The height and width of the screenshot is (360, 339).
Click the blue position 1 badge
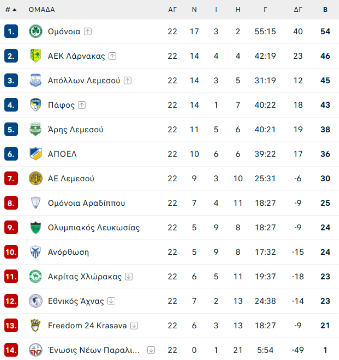[x=11, y=32]
